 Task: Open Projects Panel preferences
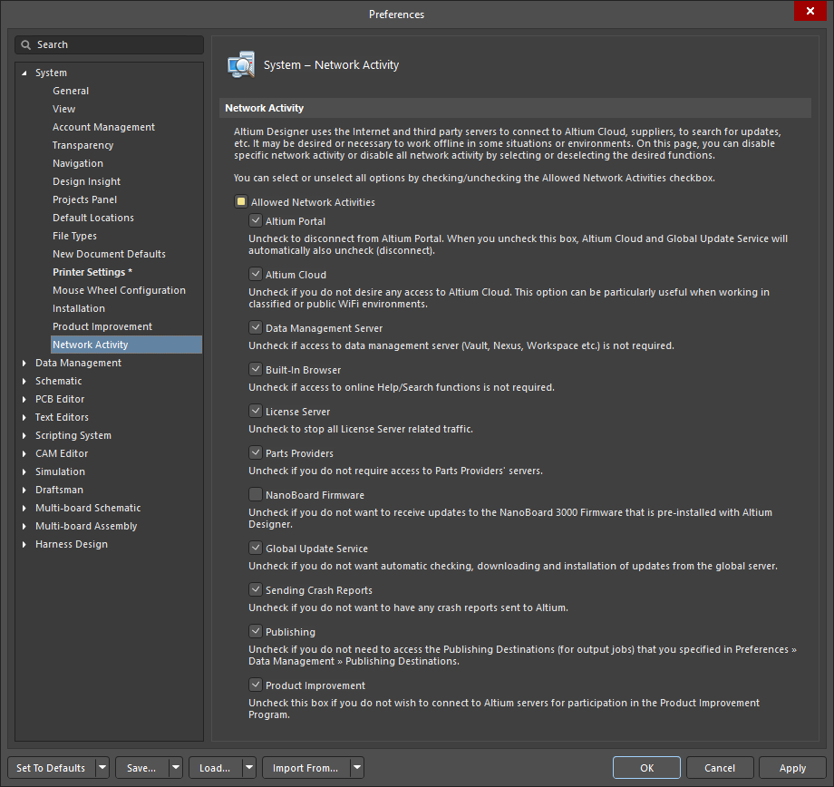(84, 199)
